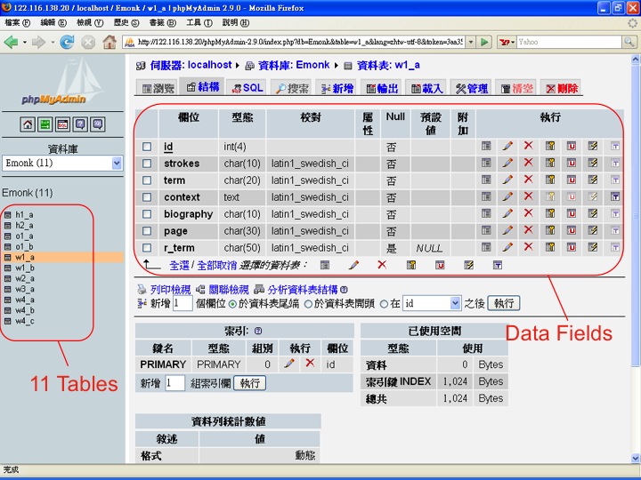Viewport: 641px width, 480px height.
Task: Click 資料庫: Emonk breadcrumb link
Action: (x=294, y=65)
